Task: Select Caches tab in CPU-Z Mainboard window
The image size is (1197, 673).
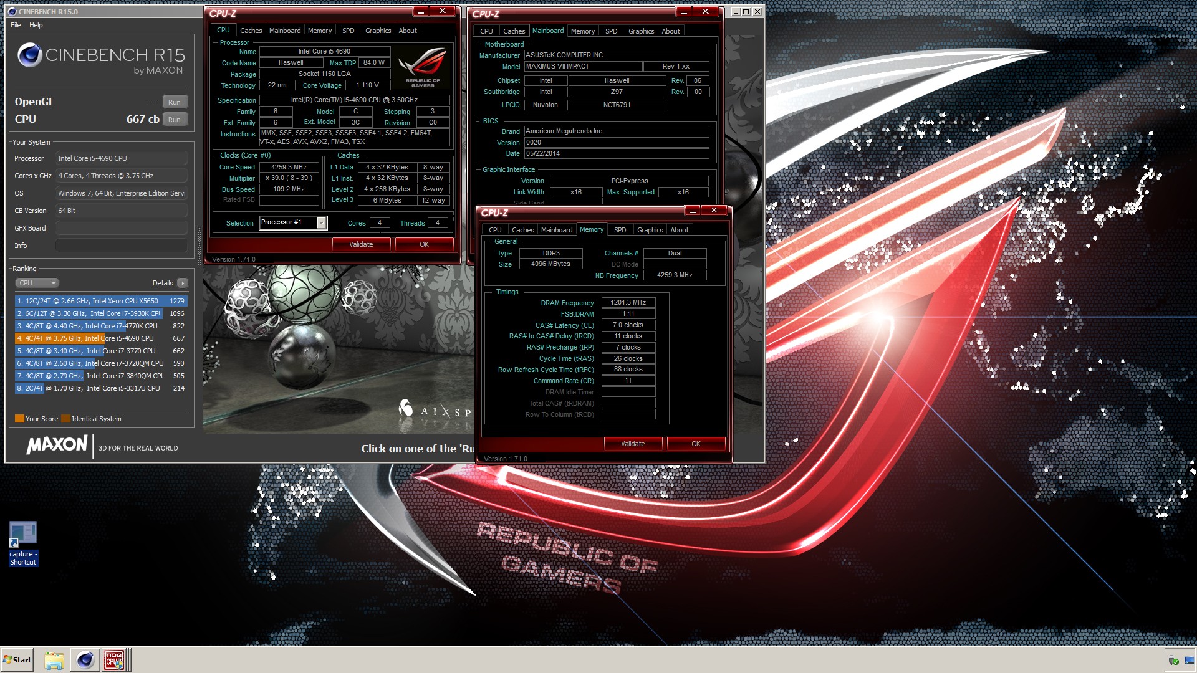Action: point(514,31)
